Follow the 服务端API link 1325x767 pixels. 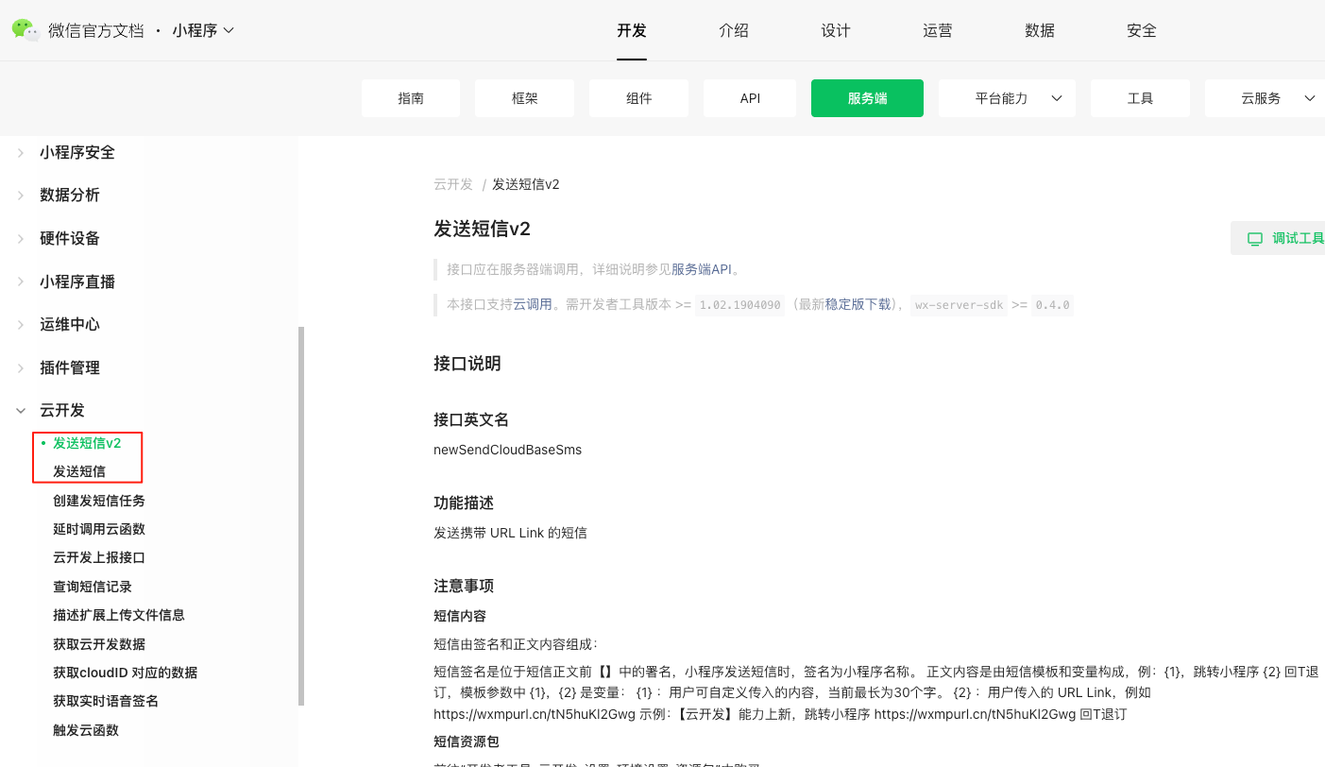[702, 269]
